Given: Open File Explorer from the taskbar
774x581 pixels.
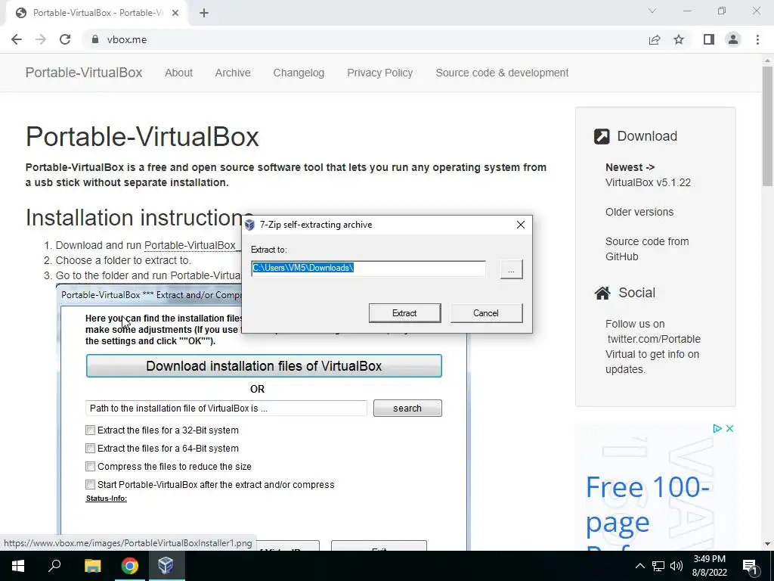Looking at the screenshot, I should (x=92, y=566).
